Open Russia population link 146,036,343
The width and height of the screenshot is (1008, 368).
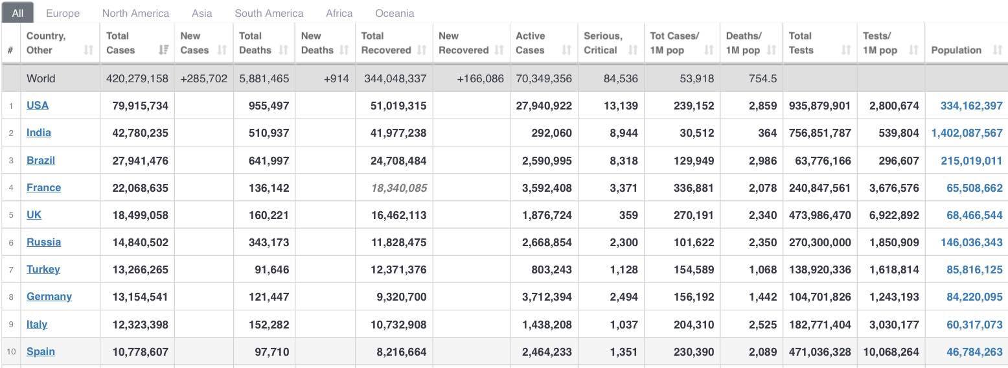(x=972, y=242)
